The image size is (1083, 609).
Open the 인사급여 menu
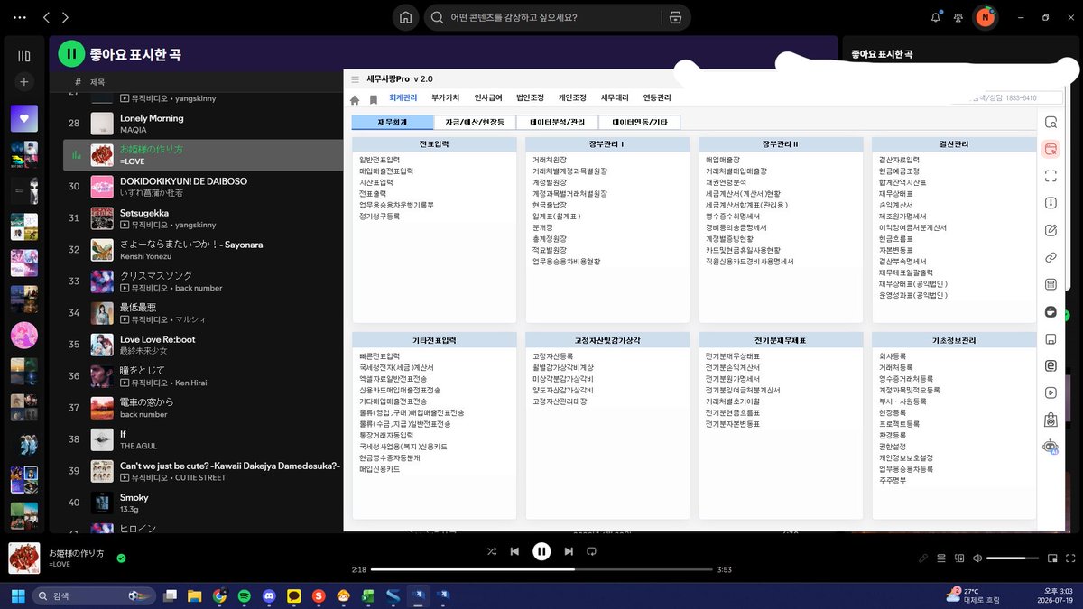[x=488, y=97]
